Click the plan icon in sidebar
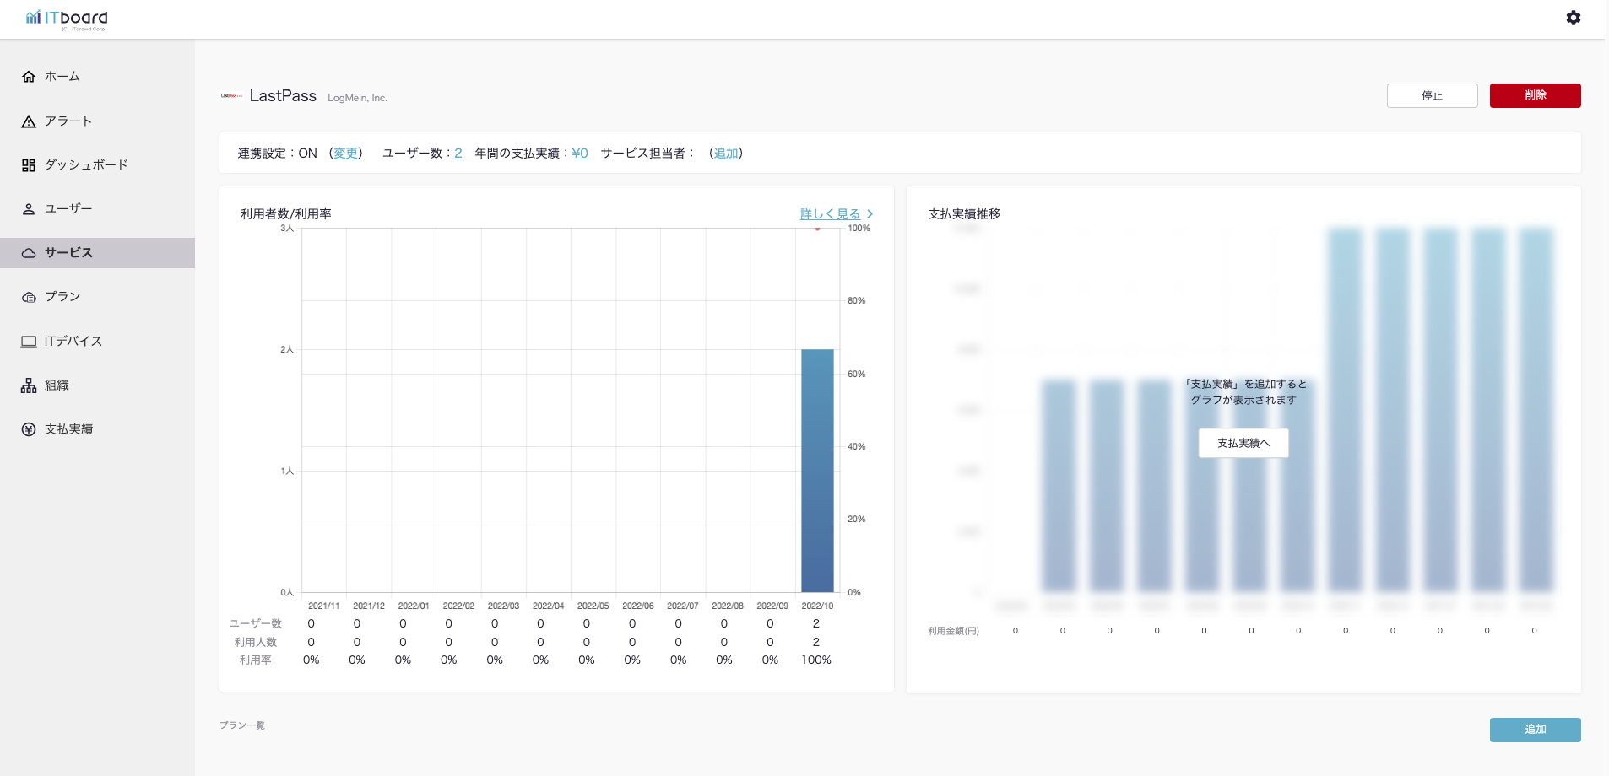 click(x=29, y=297)
